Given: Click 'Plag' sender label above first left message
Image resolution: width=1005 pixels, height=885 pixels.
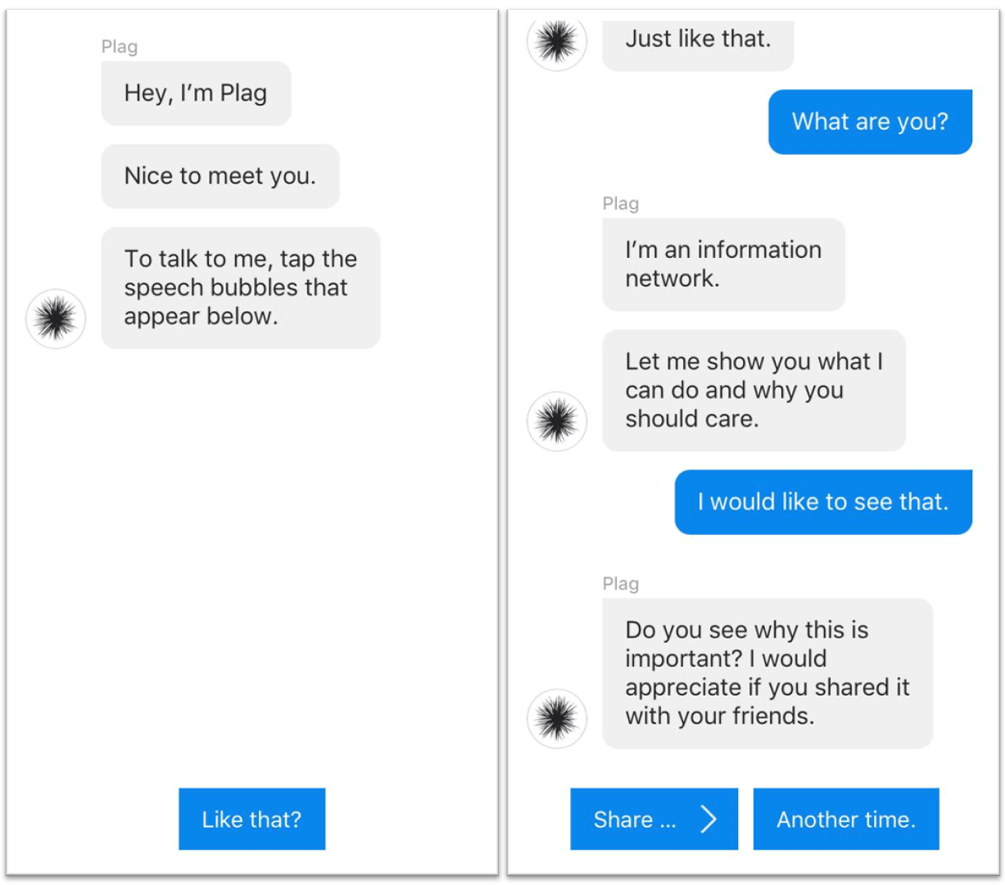Looking at the screenshot, I should click(120, 47).
